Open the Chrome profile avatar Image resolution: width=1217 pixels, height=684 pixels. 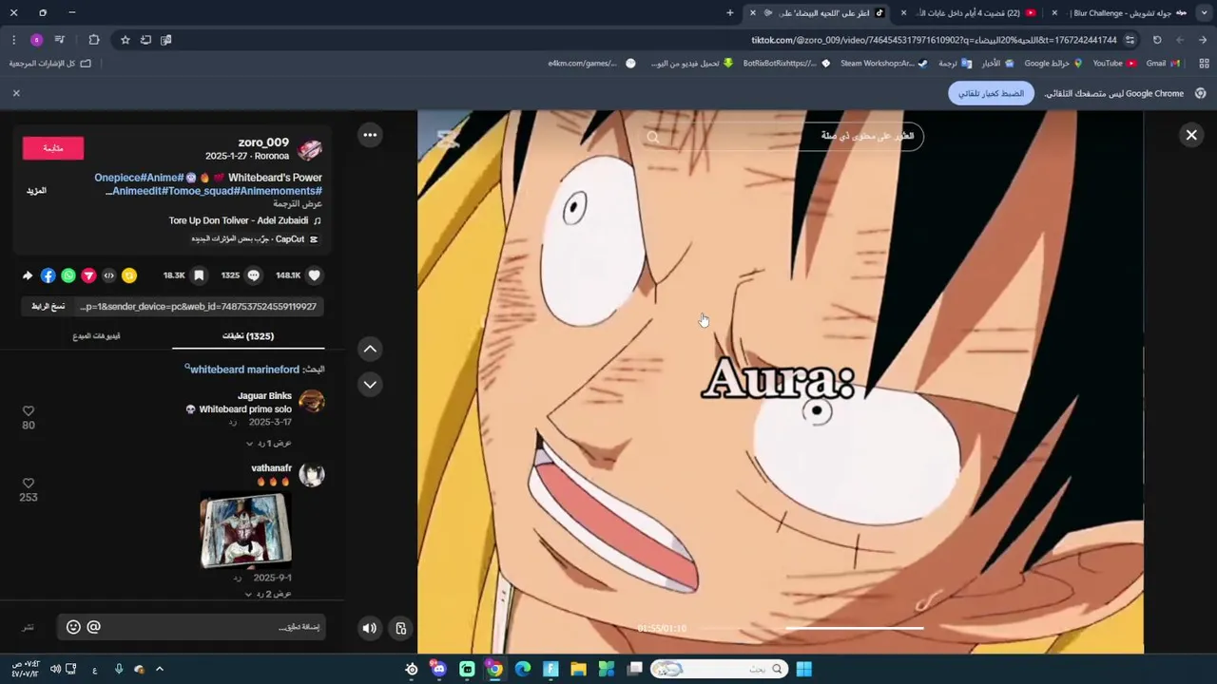[36, 40]
